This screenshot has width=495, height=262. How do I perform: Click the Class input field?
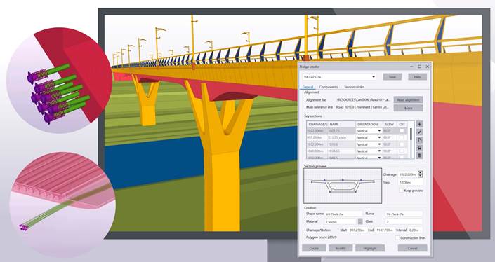(404, 221)
